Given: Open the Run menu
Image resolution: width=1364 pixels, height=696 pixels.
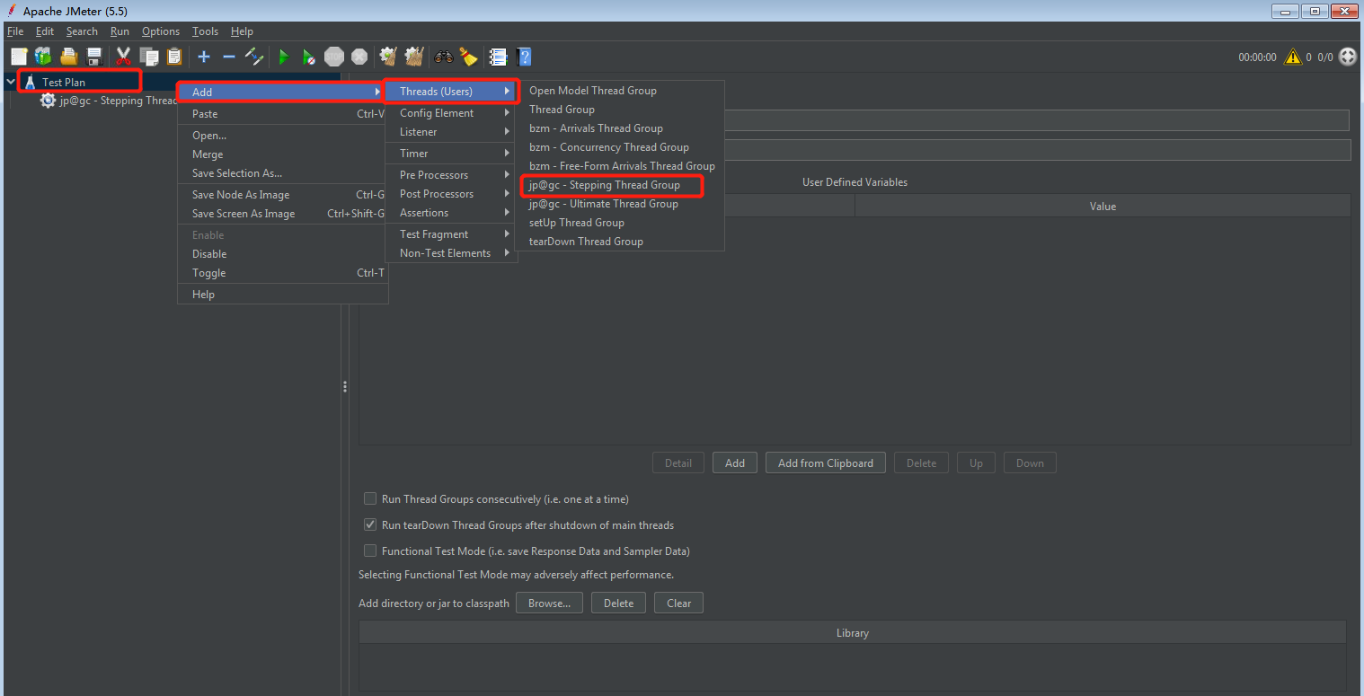Looking at the screenshot, I should point(120,31).
